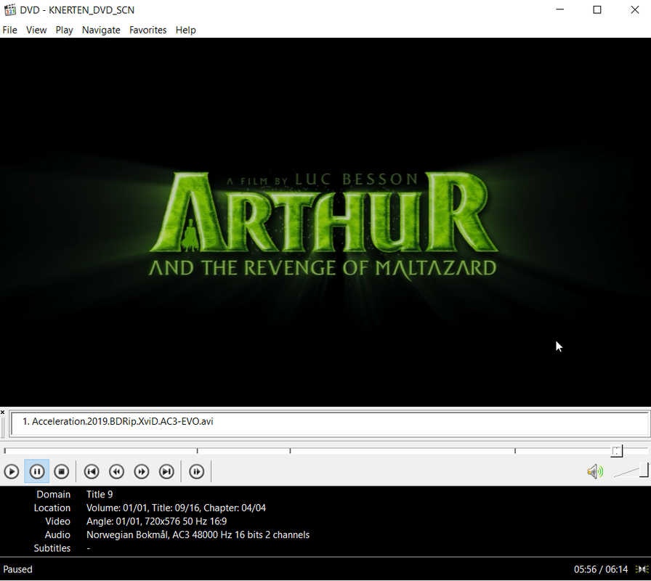This screenshot has height=581, width=651.
Task: Click the audio status icon beside the time
Action: pos(642,569)
